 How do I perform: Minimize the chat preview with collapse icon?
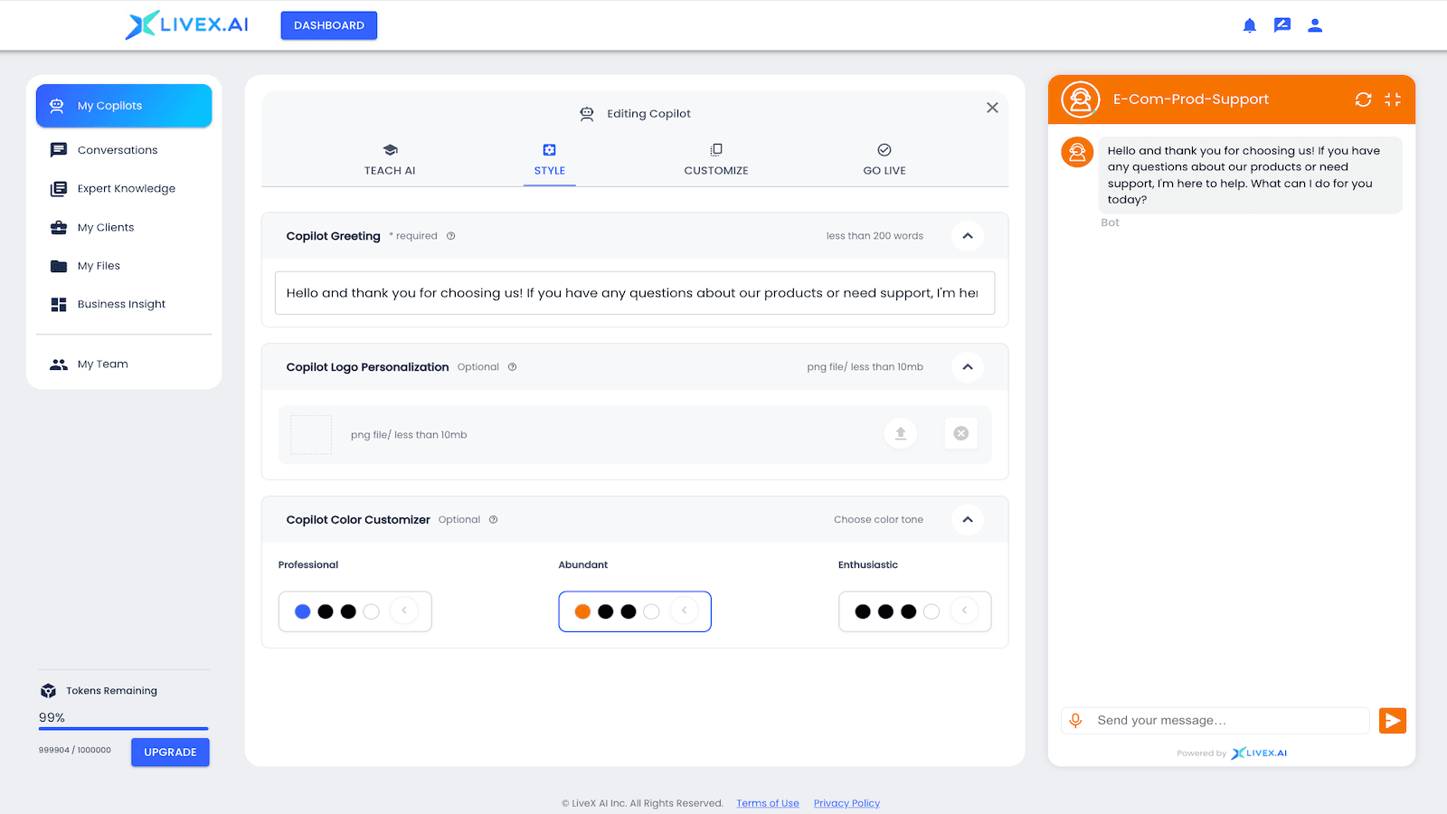(x=1393, y=99)
